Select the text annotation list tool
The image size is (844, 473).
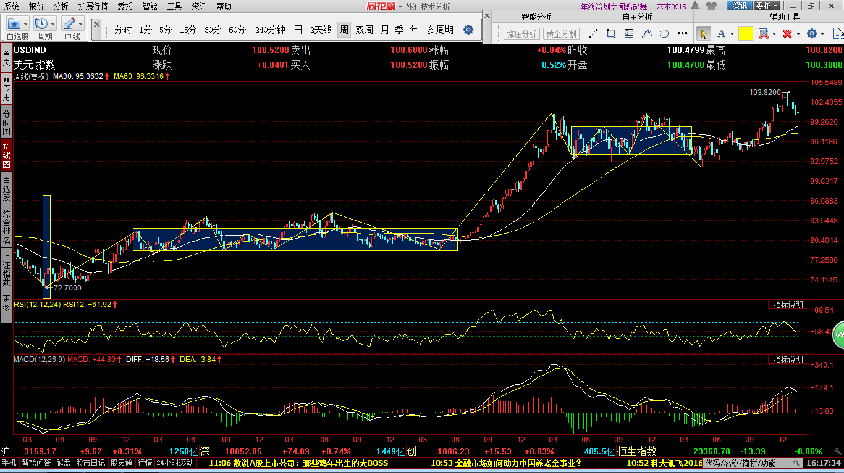click(630, 33)
